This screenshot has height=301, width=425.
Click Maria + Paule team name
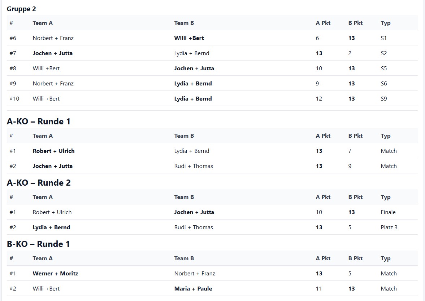point(193,289)
